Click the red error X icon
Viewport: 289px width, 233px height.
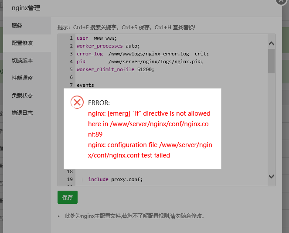[77, 102]
